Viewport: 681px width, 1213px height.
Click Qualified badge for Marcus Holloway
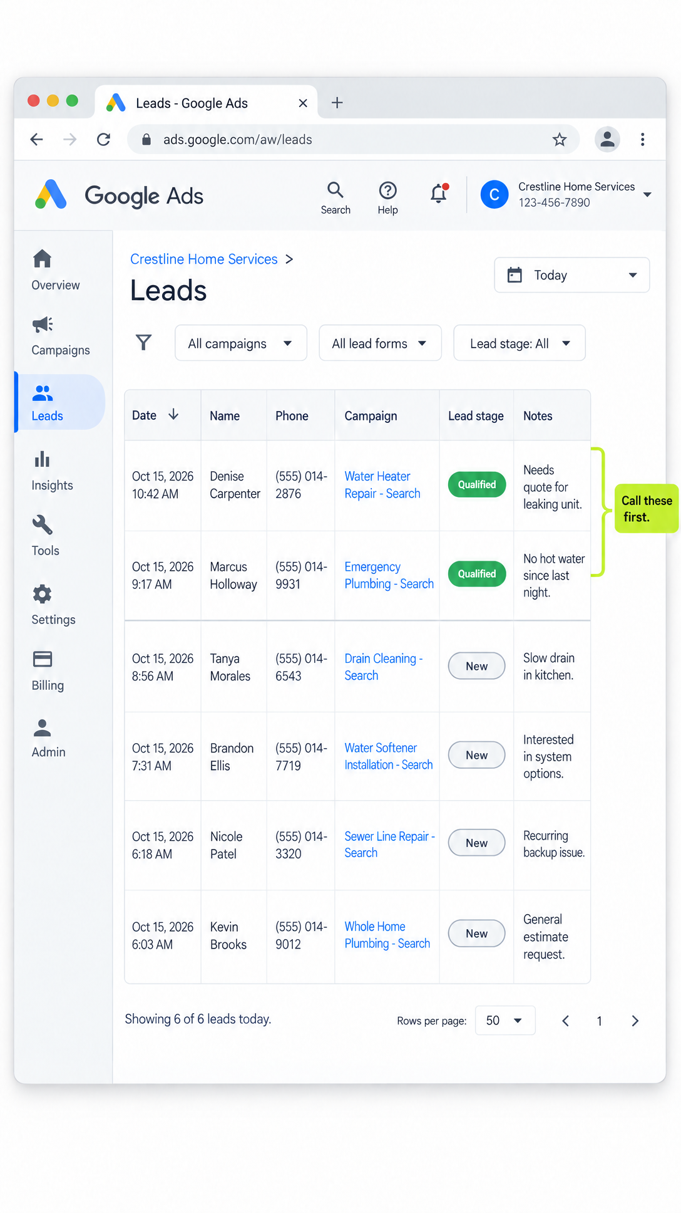coord(477,574)
